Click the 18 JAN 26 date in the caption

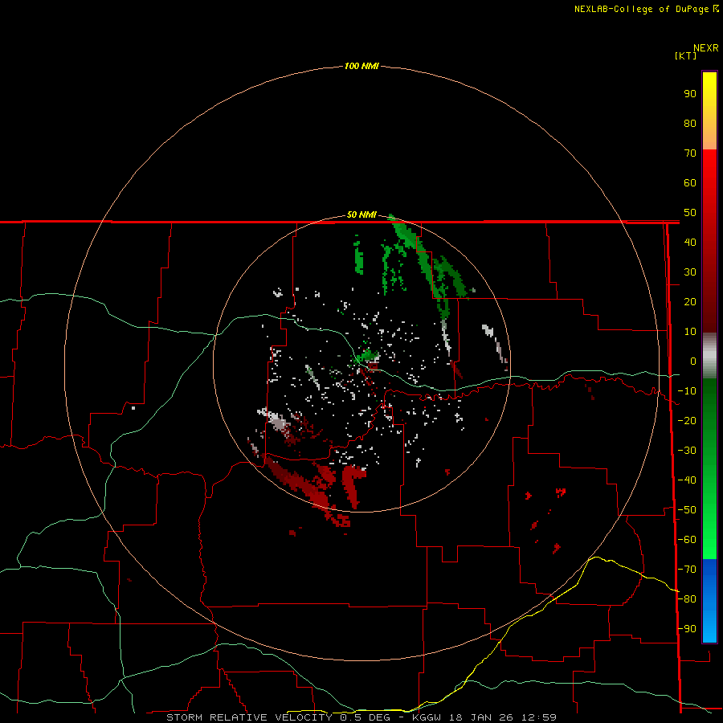click(483, 717)
